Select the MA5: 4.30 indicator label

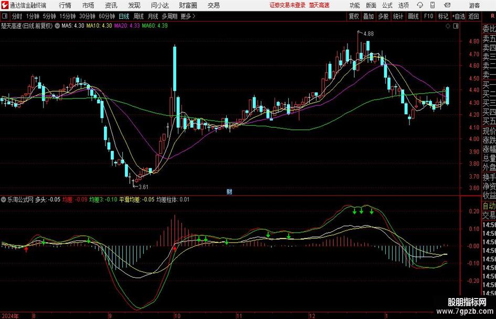click(73, 26)
